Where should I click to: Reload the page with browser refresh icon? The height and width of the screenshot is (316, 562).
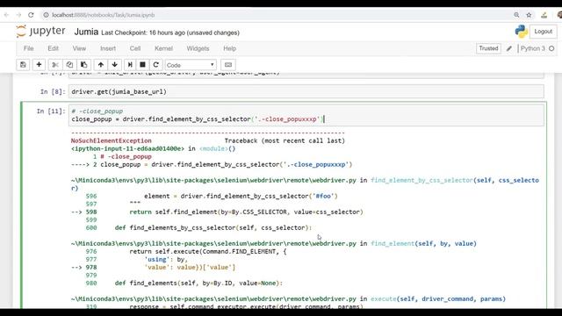coord(31,15)
